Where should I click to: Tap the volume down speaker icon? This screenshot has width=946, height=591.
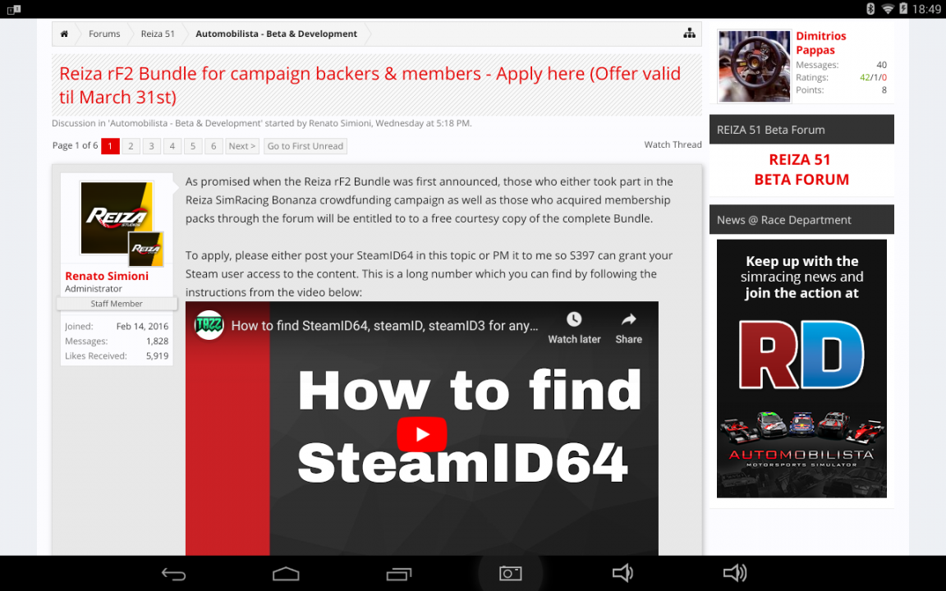click(622, 573)
